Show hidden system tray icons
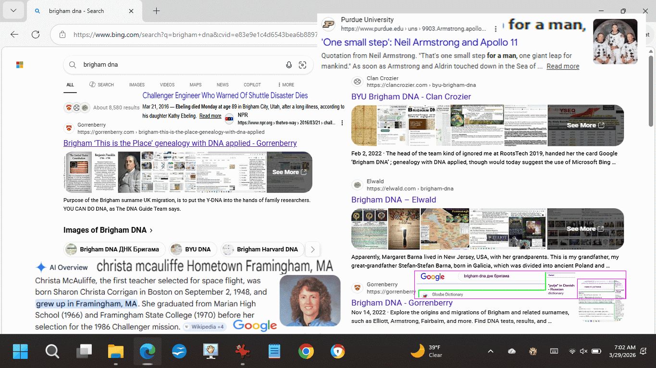This screenshot has width=656, height=368. coord(490,351)
